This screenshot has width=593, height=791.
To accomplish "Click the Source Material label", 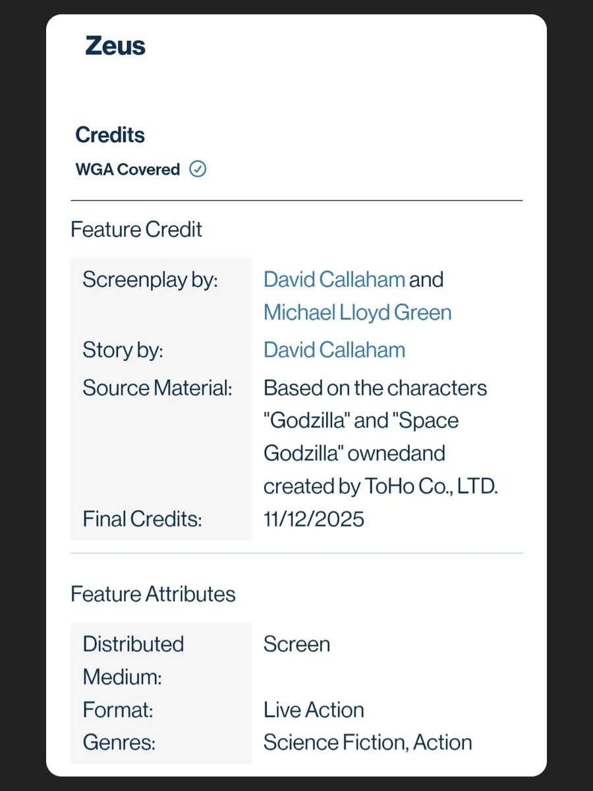I will point(157,388).
